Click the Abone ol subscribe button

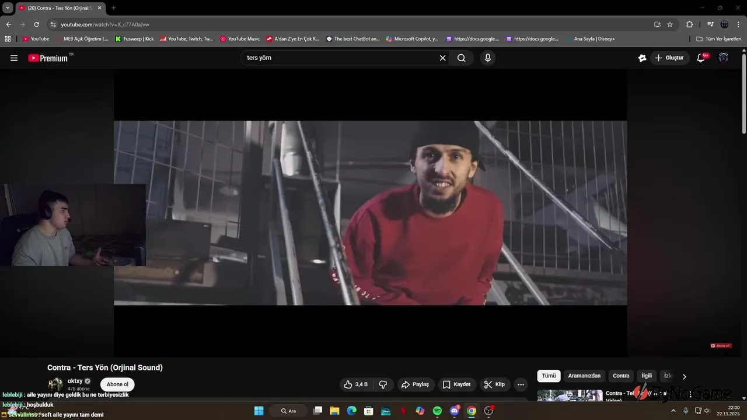pos(117,384)
